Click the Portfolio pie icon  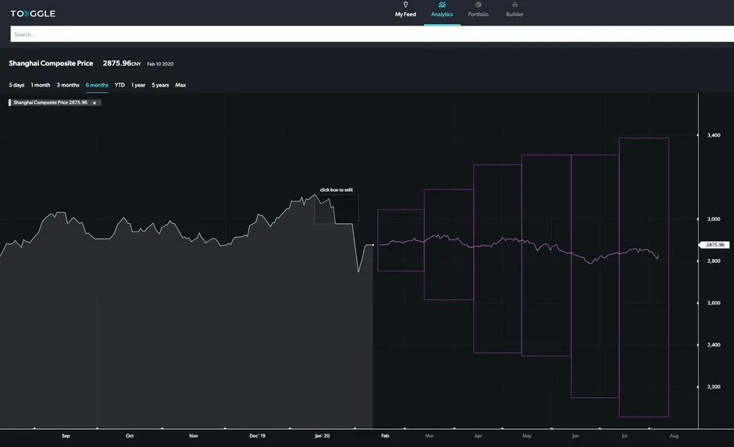click(x=478, y=5)
